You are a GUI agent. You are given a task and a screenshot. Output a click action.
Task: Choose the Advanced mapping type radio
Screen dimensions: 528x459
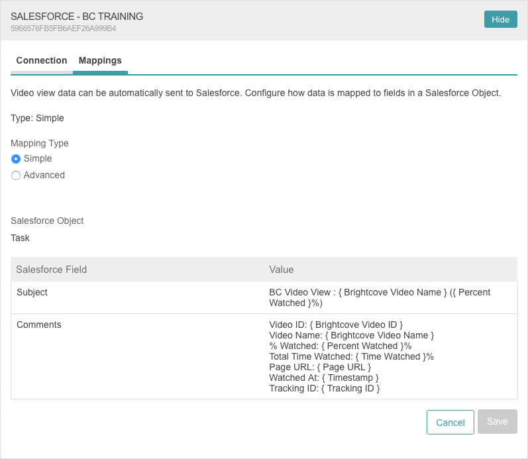coord(16,176)
